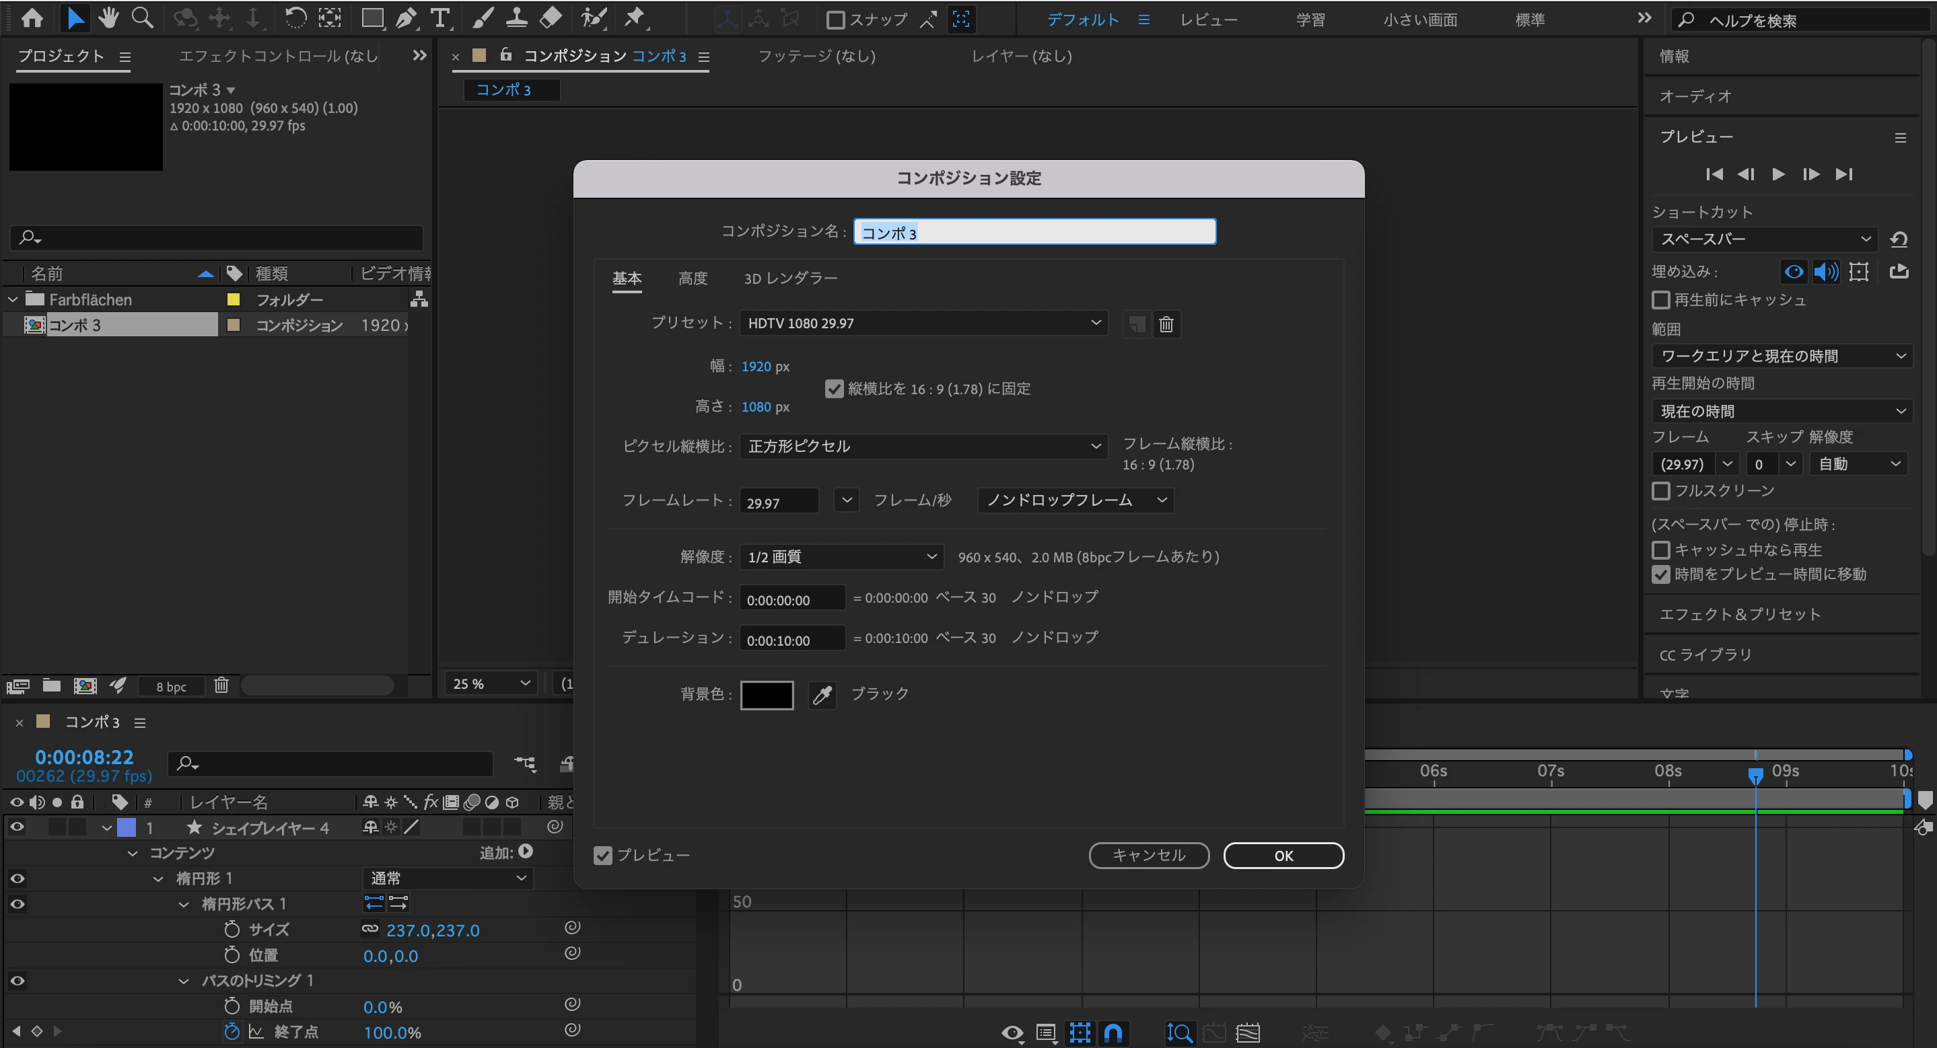Open the プリセット dropdown
This screenshot has height=1048, width=1937.
[x=923, y=323]
